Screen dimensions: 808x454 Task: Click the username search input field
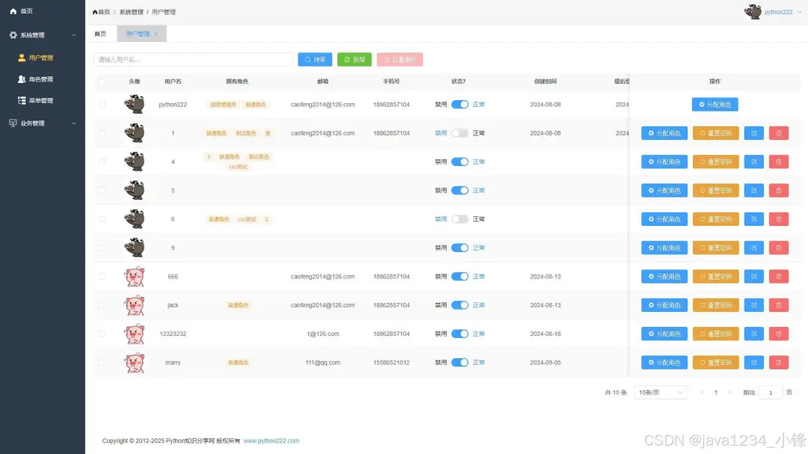195,59
